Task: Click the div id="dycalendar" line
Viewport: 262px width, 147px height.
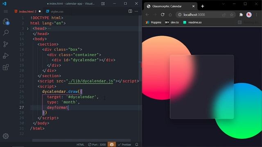Action: pyautogui.click(x=84, y=60)
